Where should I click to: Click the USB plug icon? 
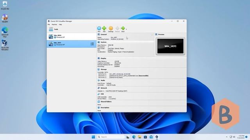(98, 94)
